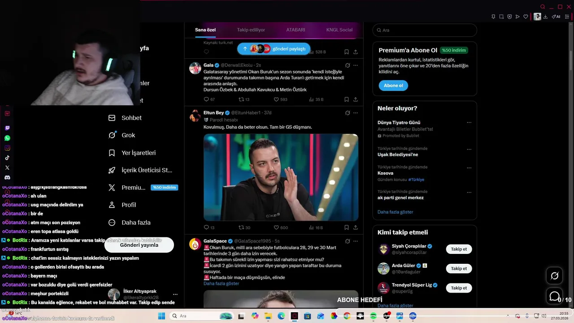The height and width of the screenshot is (323, 574).
Task: Click the Gönderi yayınla button
Action: point(139,245)
